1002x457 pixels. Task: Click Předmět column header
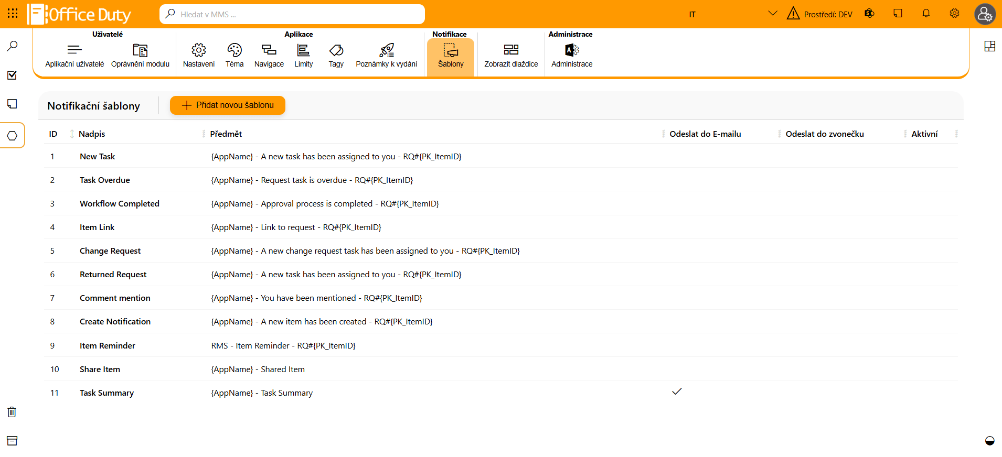tap(226, 134)
